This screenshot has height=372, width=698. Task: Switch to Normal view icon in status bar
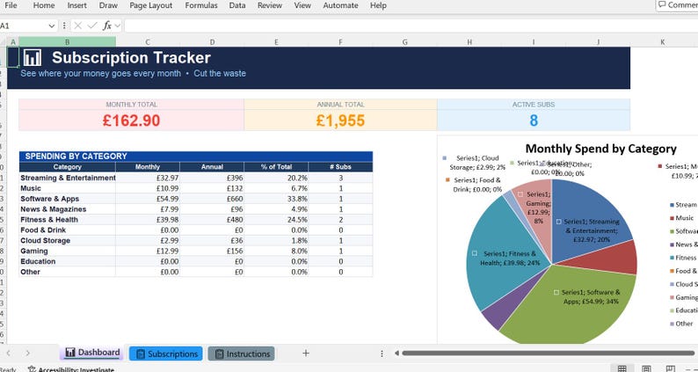point(622,368)
